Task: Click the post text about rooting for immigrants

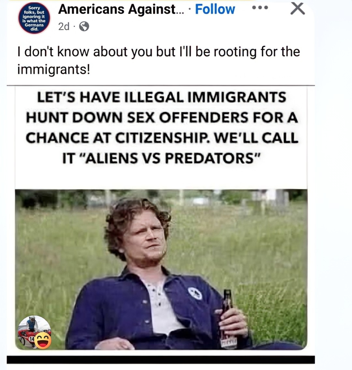Action: coord(158,60)
